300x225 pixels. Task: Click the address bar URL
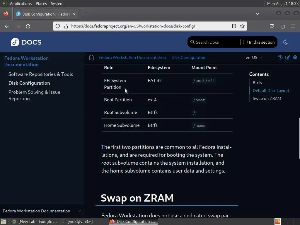[x=133, y=26]
